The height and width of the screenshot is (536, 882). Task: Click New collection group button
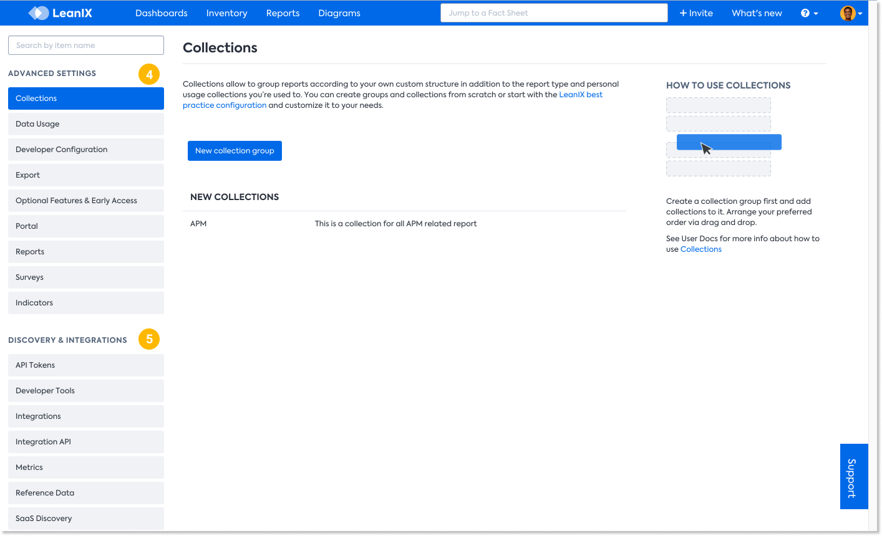tap(235, 151)
